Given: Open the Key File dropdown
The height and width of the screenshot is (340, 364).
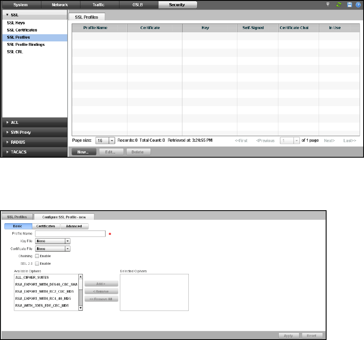Looking at the screenshot, I should tap(53, 241).
